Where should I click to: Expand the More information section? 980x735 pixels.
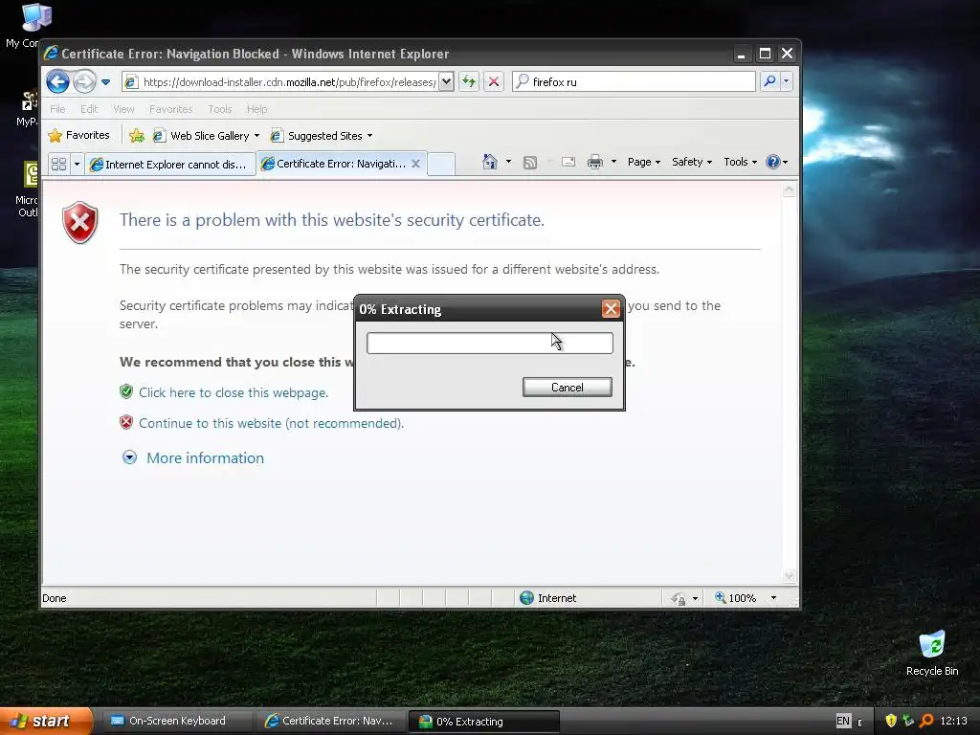click(205, 457)
